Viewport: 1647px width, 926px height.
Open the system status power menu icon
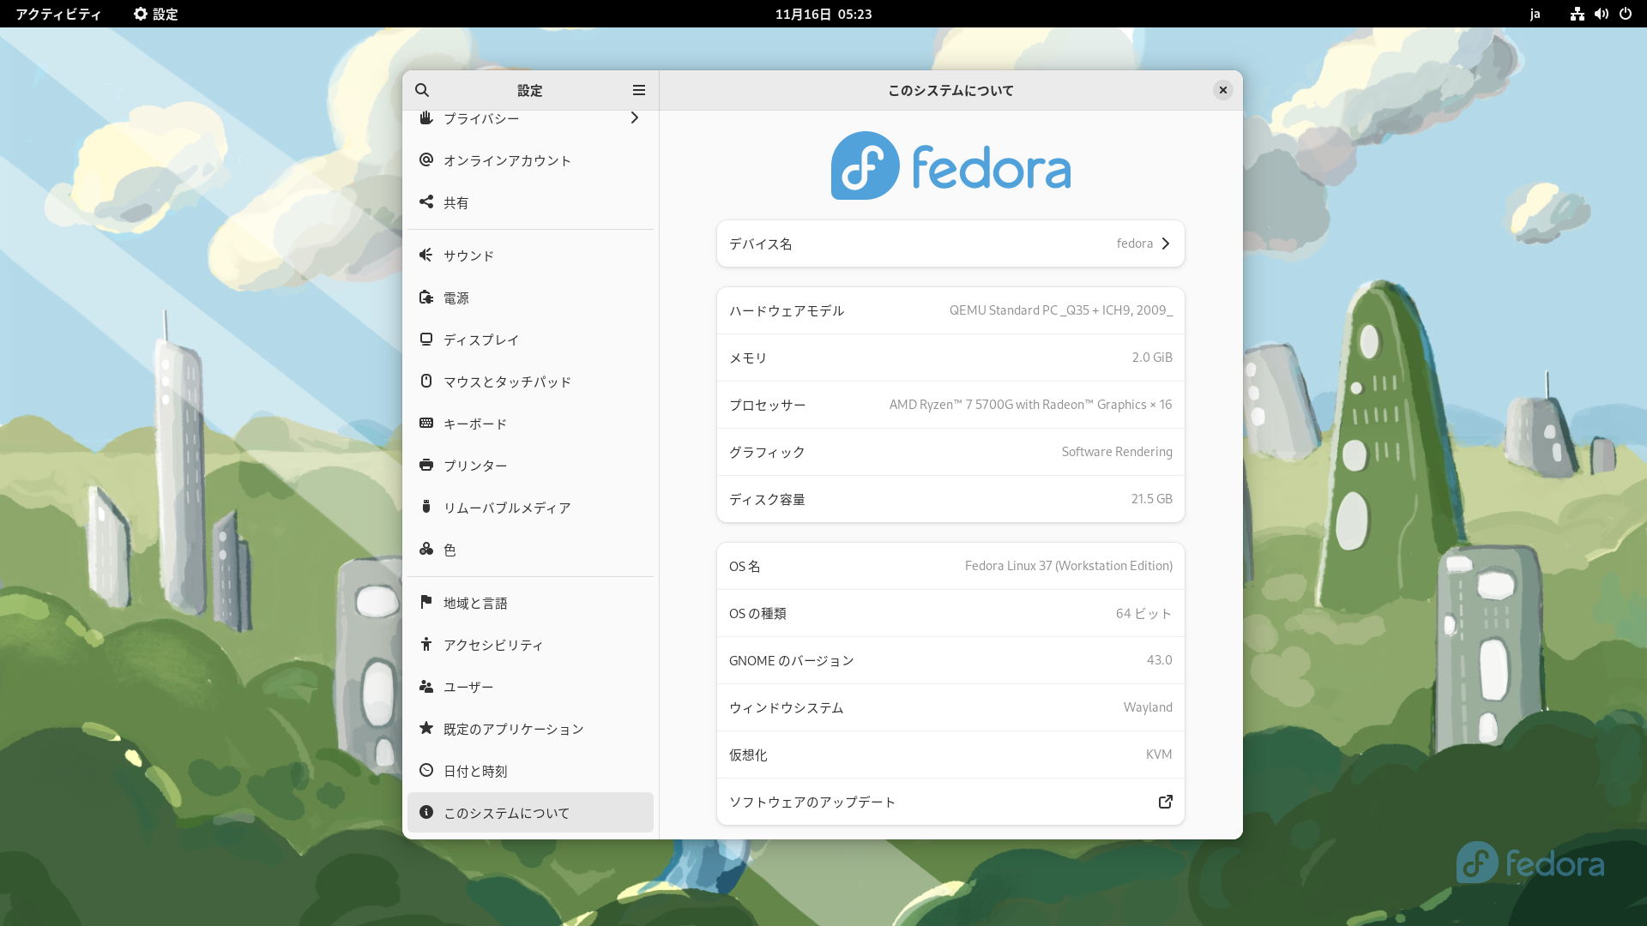tap(1626, 14)
